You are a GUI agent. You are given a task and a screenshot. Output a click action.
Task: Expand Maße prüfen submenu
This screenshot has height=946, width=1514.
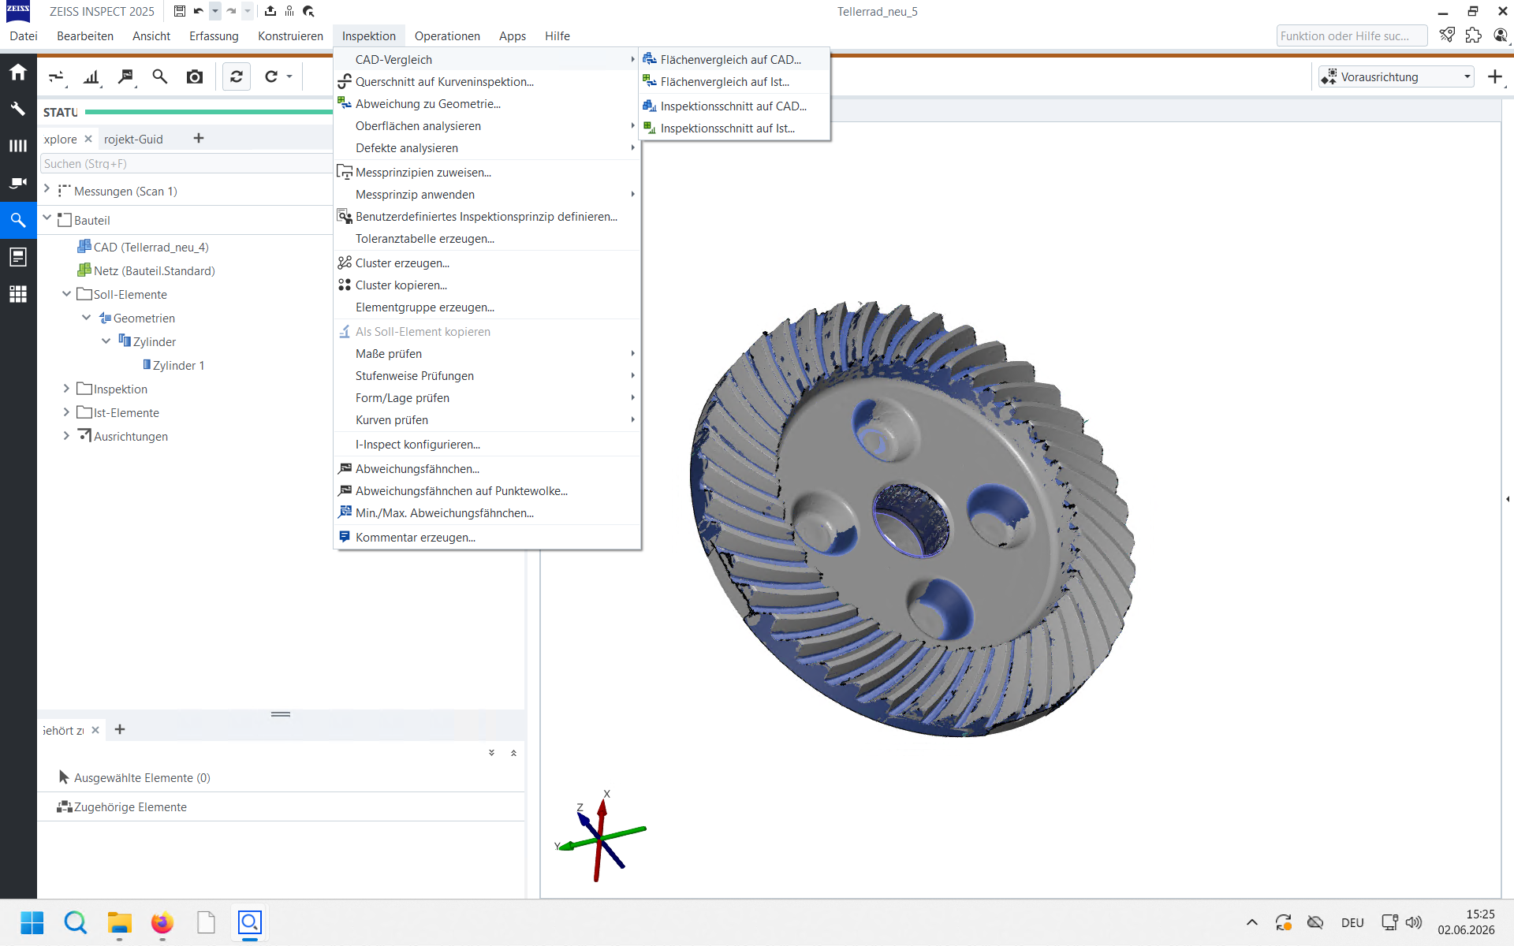click(x=487, y=354)
